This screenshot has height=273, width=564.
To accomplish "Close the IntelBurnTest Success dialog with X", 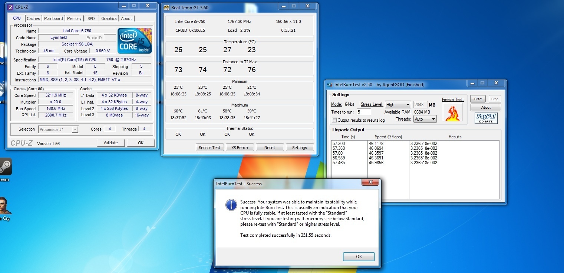I will [370, 182].
